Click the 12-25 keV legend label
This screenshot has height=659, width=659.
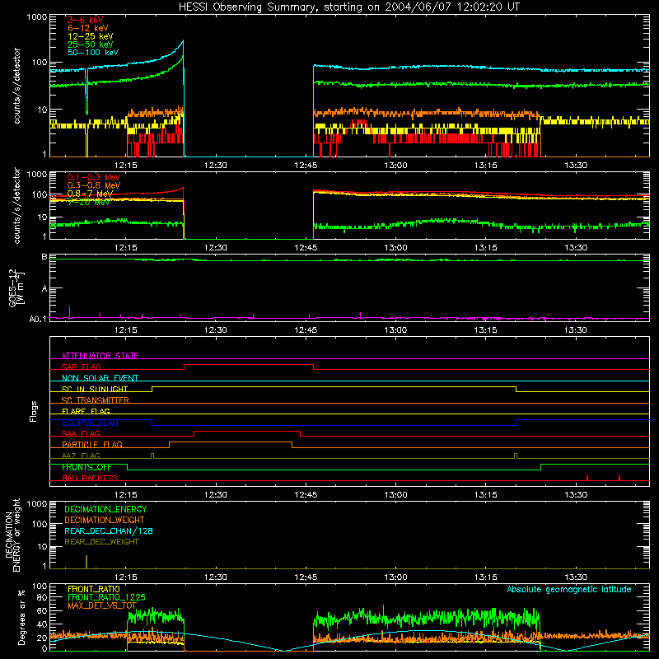click(90, 36)
